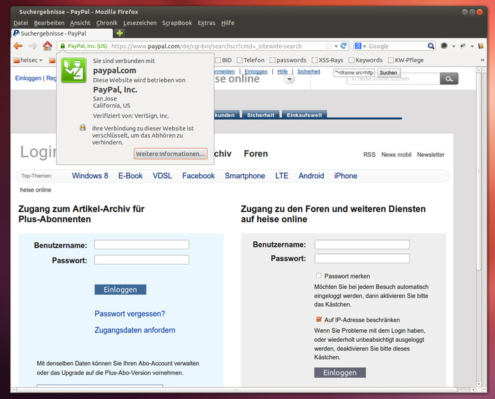Open the Bearbeiten menu
The width and height of the screenshot is (495, 399).
(49, 23)
